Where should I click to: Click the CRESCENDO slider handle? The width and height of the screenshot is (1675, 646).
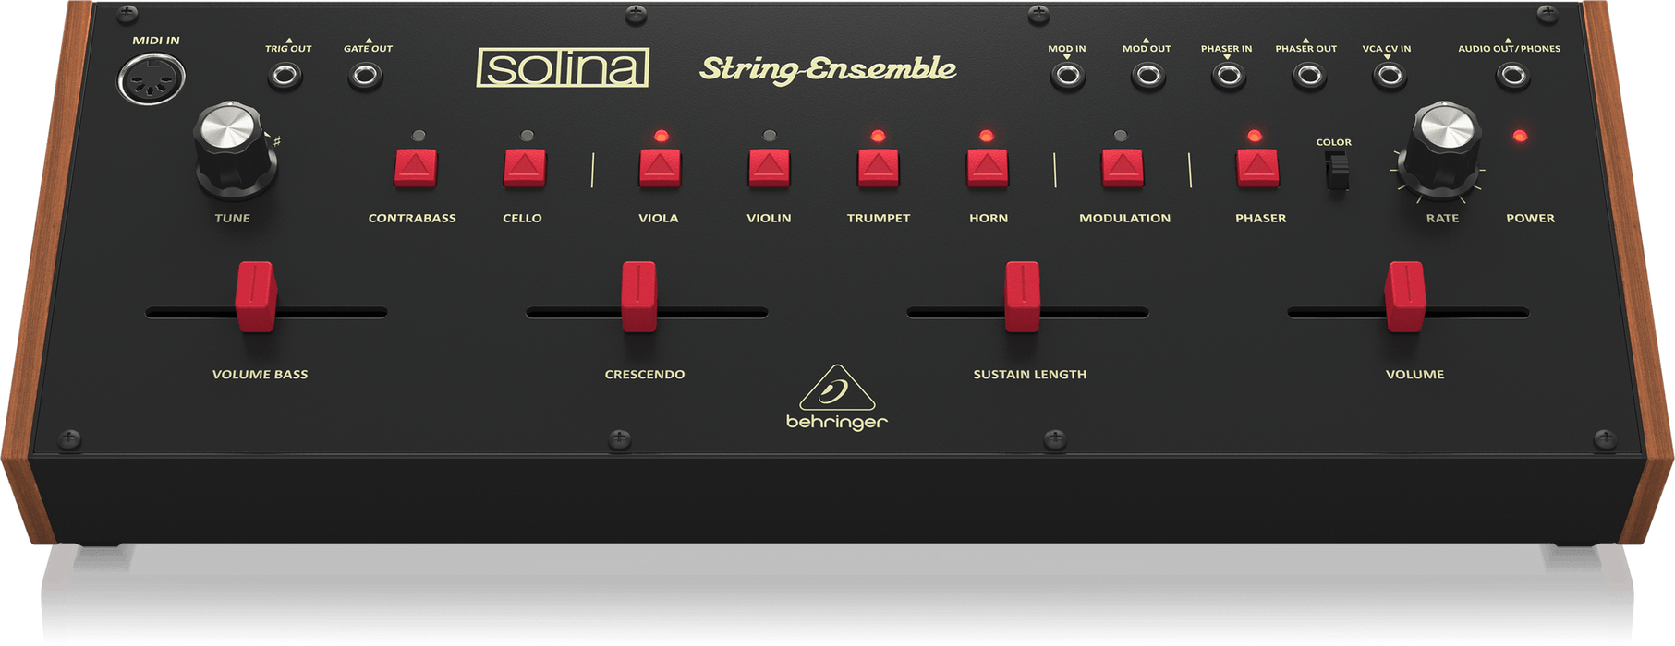(638, 296)
